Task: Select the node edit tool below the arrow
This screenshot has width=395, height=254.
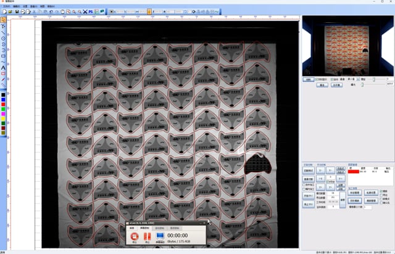Action: coord(3,26)
